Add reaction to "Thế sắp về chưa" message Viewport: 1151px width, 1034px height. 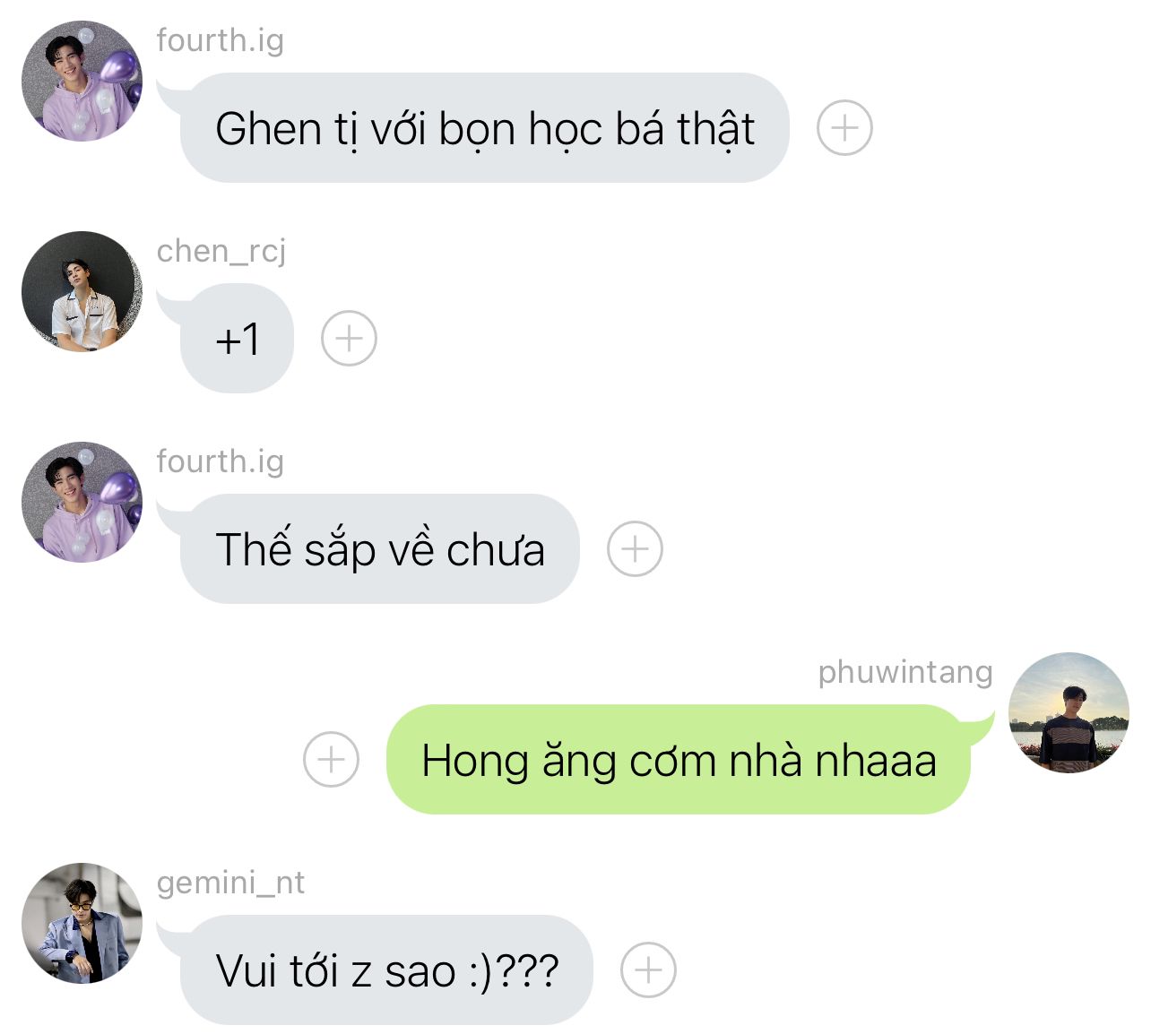point(635,548)
